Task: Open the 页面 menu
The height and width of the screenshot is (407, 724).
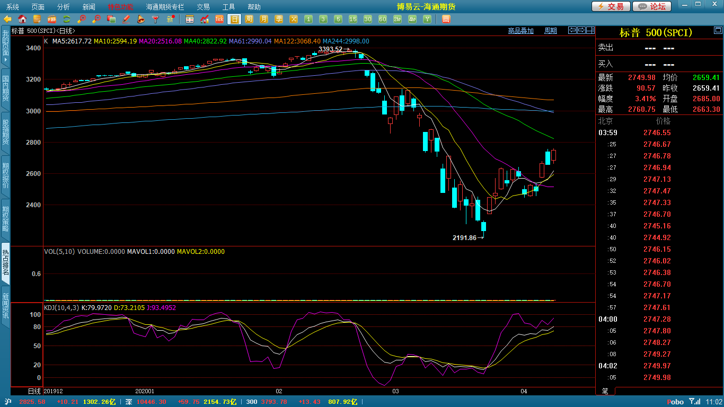Action: tap(38, 7)
